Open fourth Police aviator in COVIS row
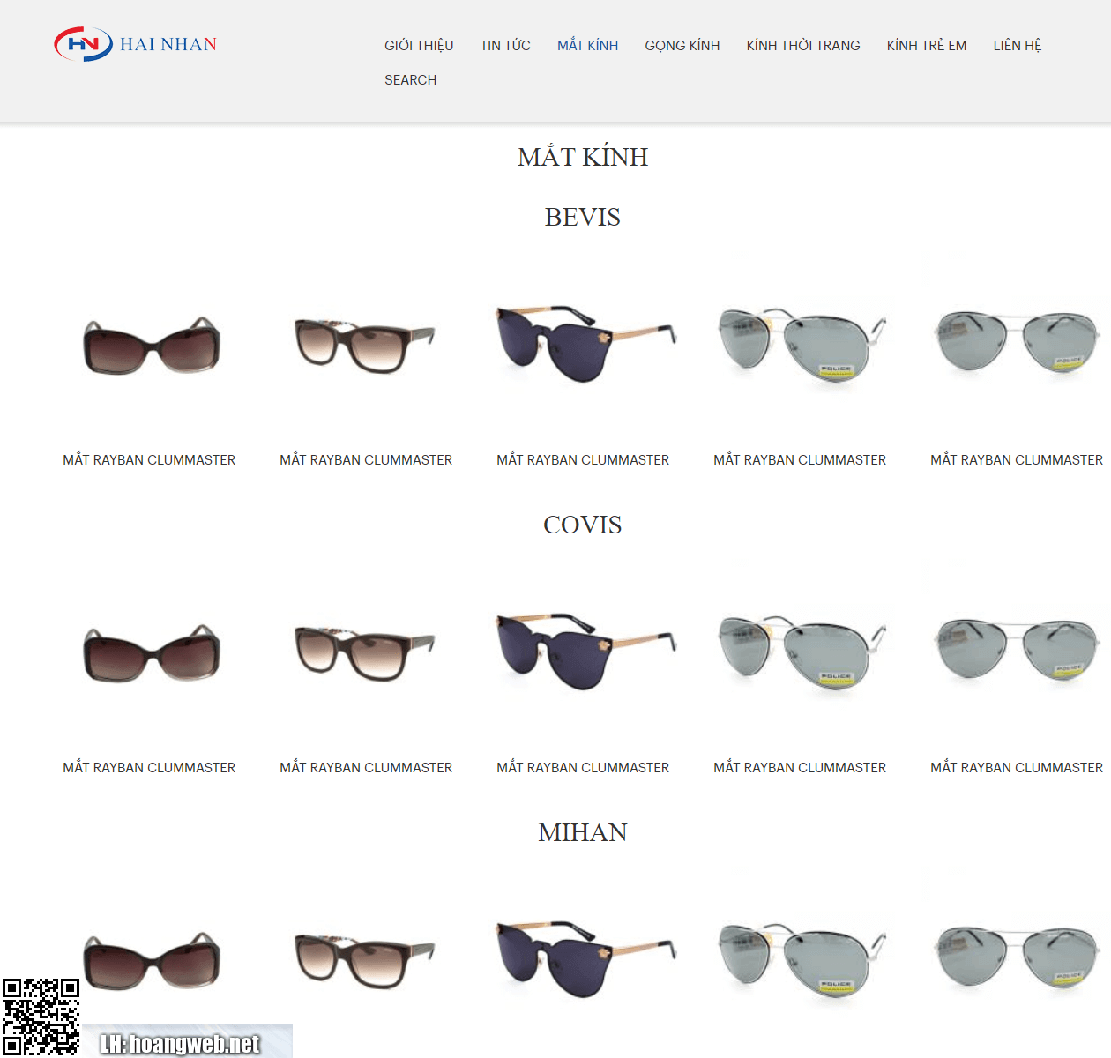The height and width of the screenshot is (1058, 1111). click(801, 652)
